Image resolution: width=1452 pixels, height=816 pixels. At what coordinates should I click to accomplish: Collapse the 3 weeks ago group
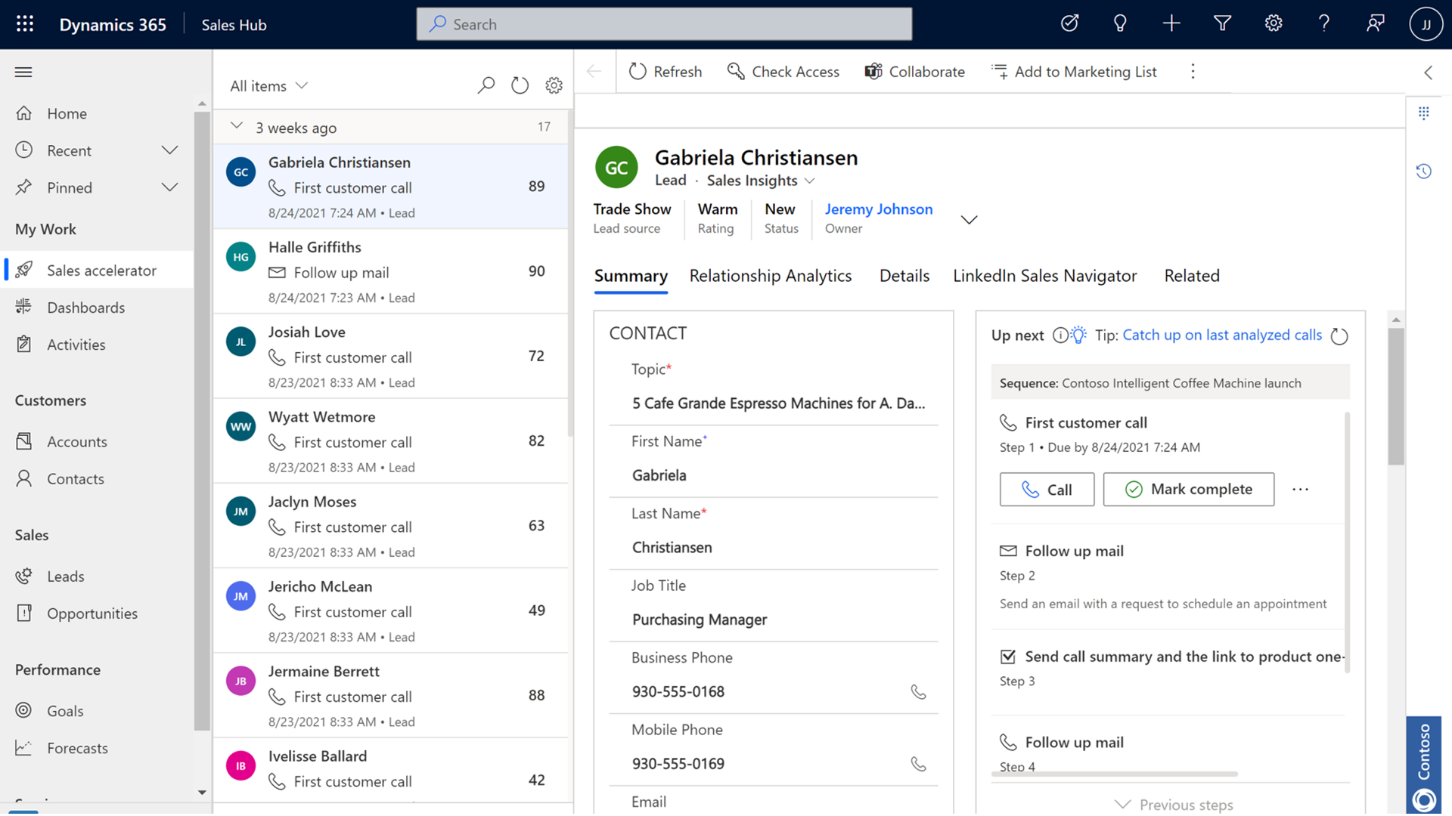[237, 127]
